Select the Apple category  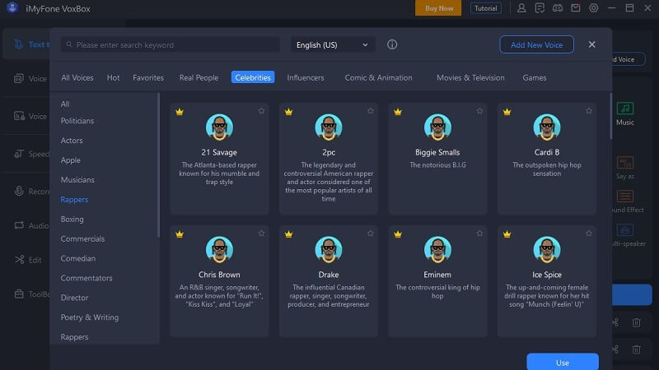click(x=70, y=160)
